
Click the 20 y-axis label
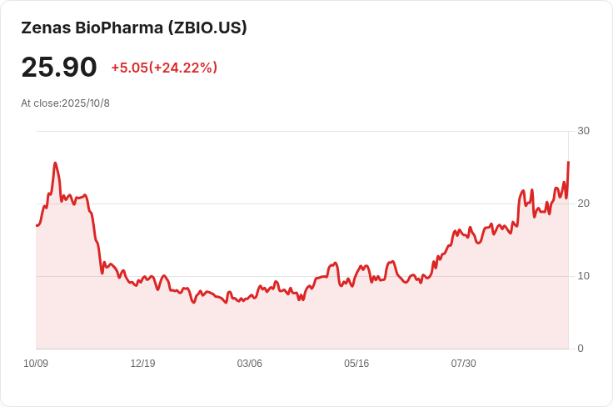coord(583,203)
